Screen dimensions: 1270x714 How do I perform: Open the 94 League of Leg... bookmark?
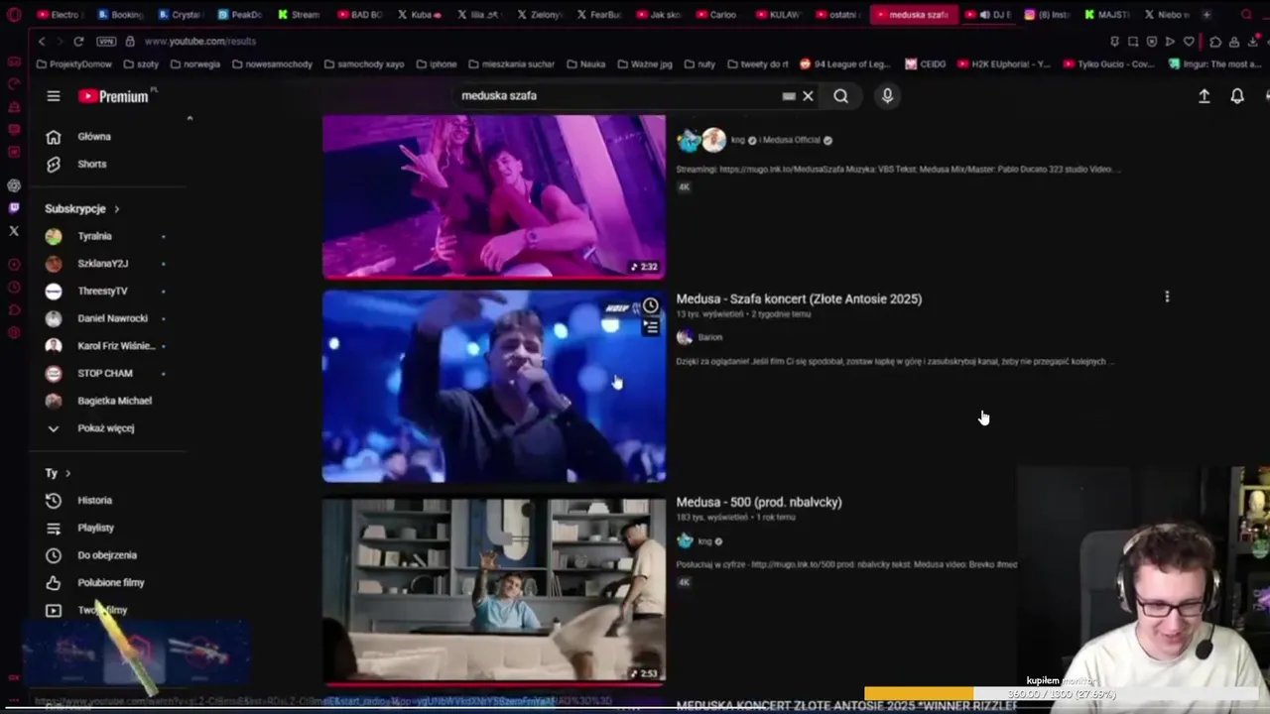(845, 64)
